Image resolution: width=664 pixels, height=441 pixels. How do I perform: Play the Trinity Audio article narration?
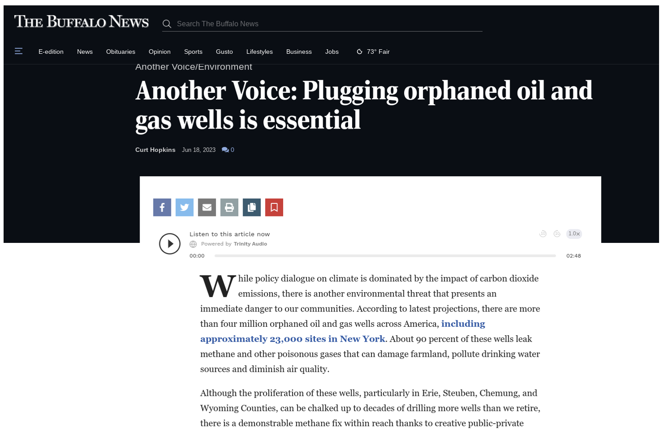click(x=170, y=244)
